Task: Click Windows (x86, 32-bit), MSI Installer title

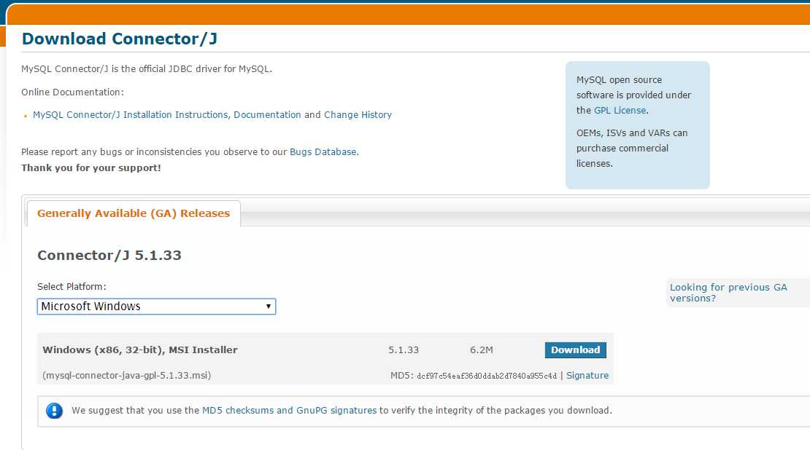Action: pyautogui.click(x=140, y=350)
